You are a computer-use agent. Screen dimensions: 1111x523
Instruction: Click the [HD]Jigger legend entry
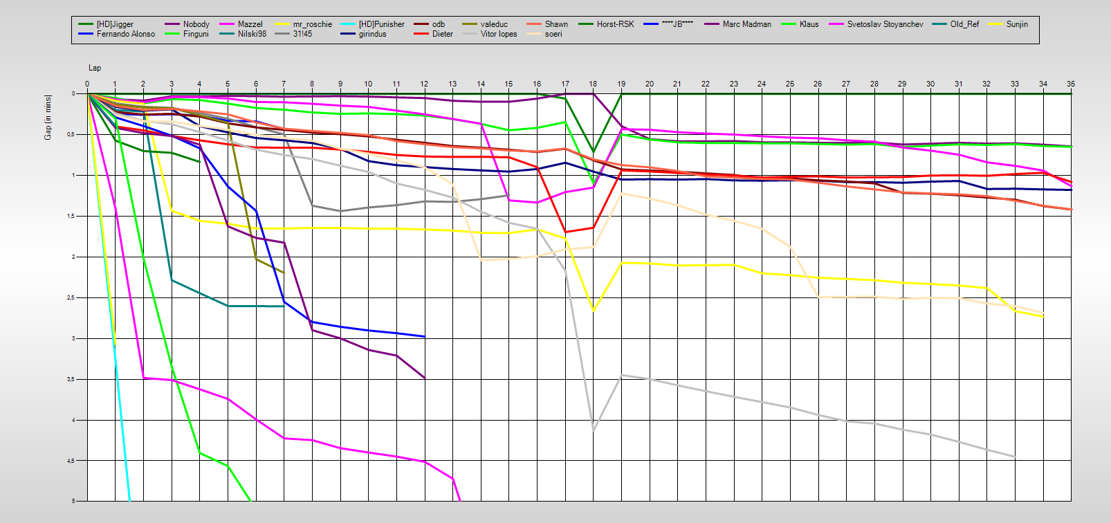point(114,24)
